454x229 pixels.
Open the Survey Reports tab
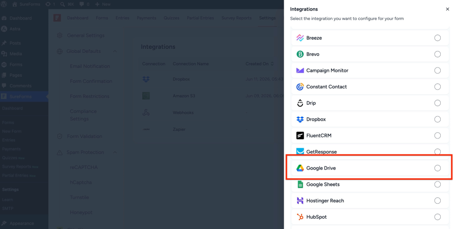pos(236,18)
